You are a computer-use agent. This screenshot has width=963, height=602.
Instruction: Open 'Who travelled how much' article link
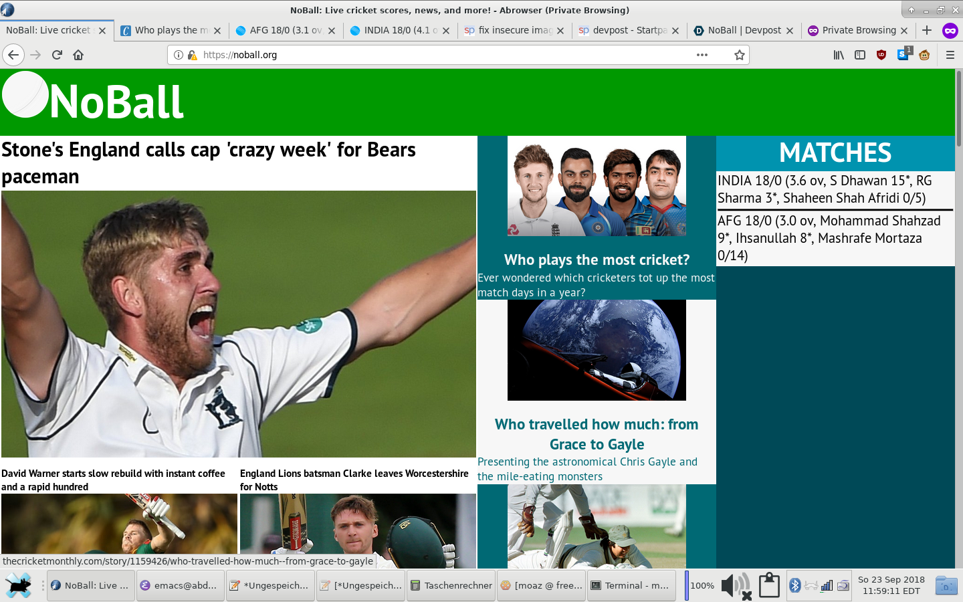(x=597, y=434)
